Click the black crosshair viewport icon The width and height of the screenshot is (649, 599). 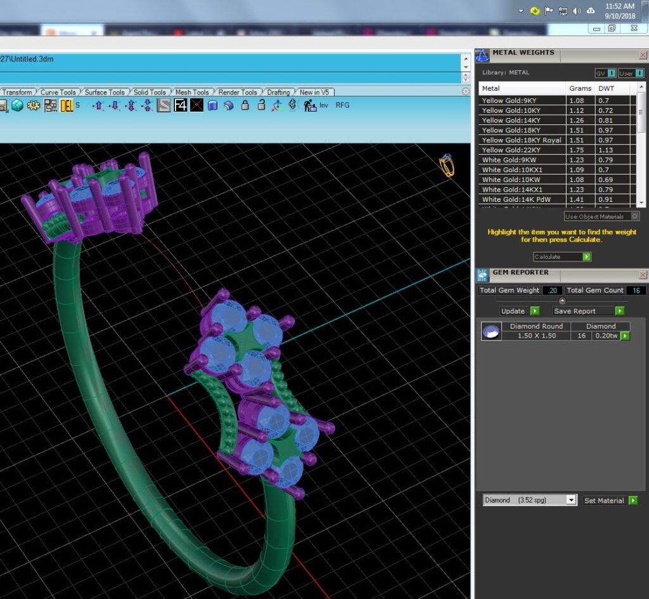tap(196, 105)
